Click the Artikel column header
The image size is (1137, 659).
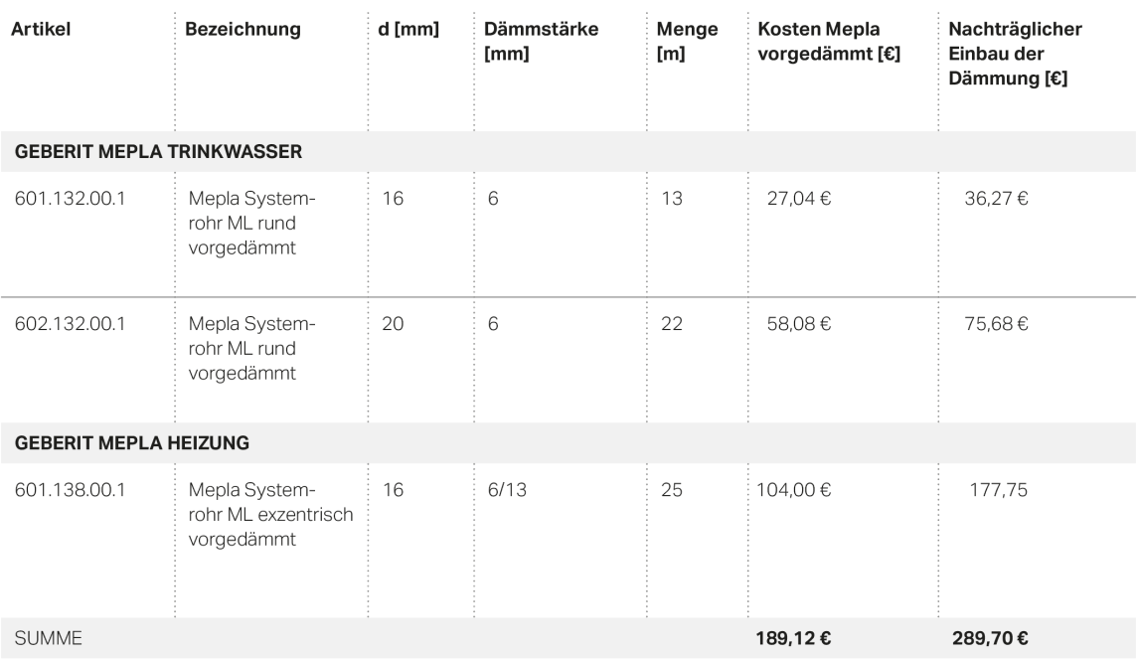(41, 29)
